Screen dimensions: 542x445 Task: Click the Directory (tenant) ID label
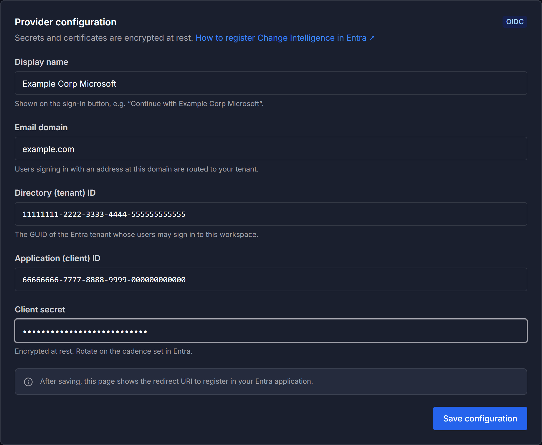(x=55, y=193)
